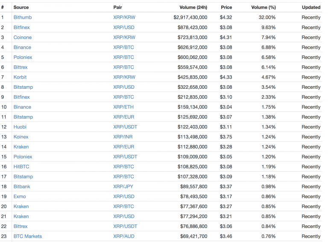The width and height of the screenshot is (328, 242).
Task: Select the $4.33 price in Korbit row
Action: (226, 77)
